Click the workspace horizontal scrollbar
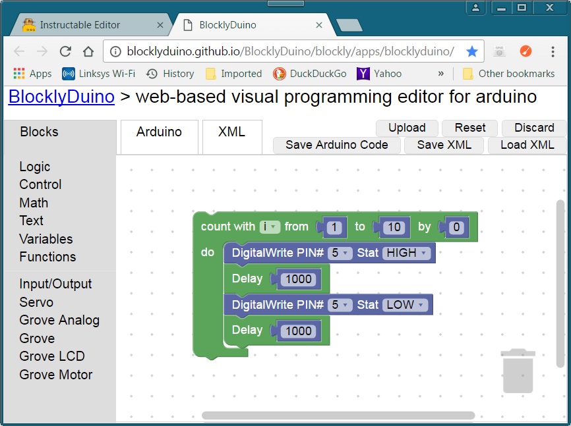Image resolution: width=571 pixels, height=426 pixels. tap(338, 415)
